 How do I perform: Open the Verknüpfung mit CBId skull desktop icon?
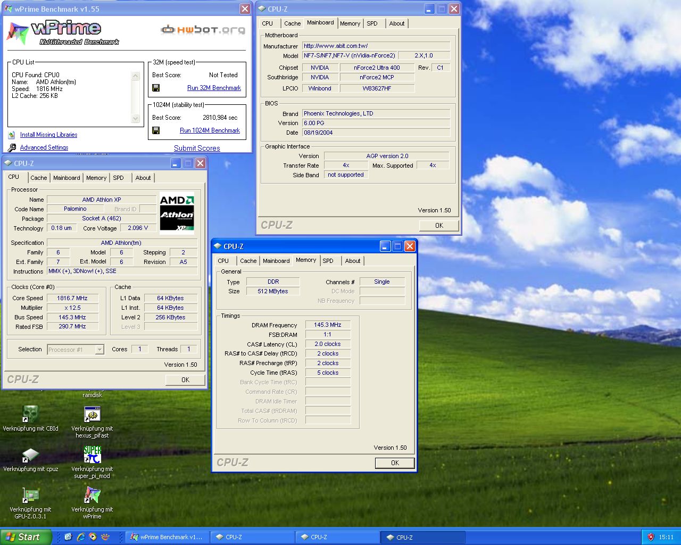click(30, 415)
